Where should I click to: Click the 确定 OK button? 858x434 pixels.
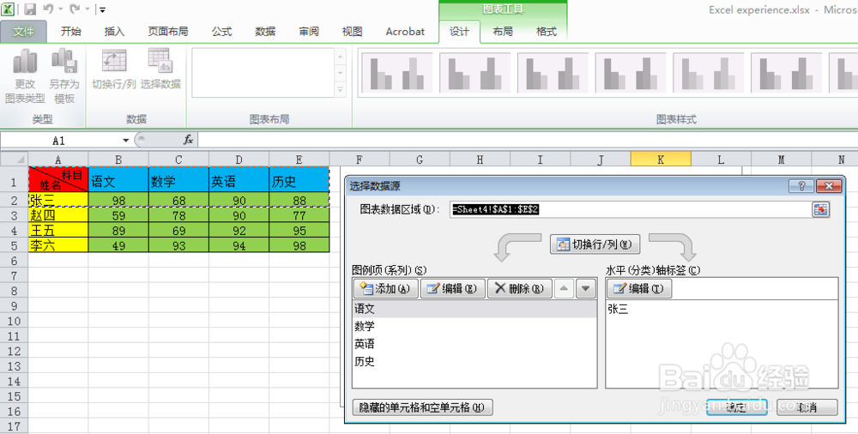[736, 407]
